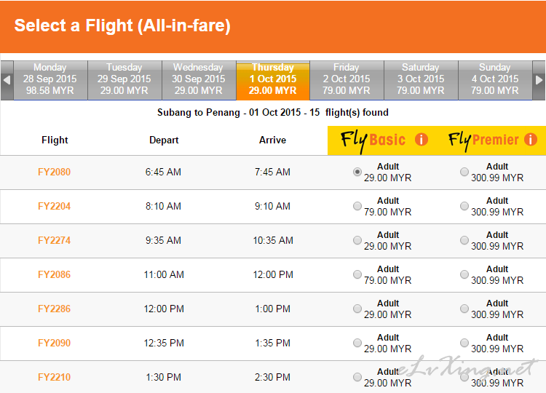Select FlyBasic fare for flight FY2090
The height and width of the screenshot is (393, 546).
357,343
